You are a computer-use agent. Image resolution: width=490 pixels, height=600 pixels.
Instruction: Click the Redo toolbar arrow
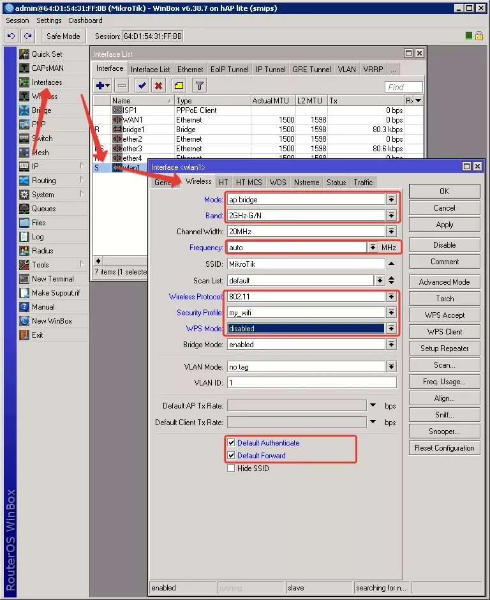pos(27,36)
